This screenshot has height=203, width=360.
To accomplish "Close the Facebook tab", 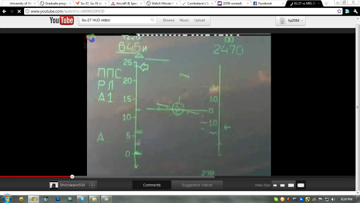I will coord(283,3).
